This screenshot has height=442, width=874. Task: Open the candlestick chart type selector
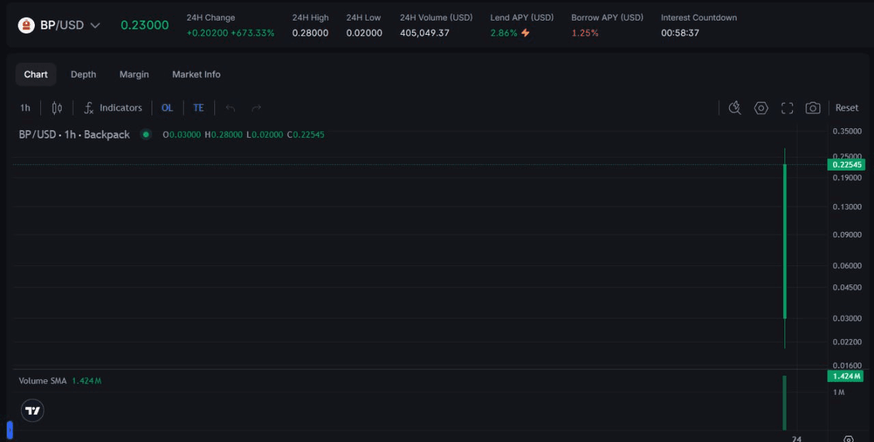[57, 108]
